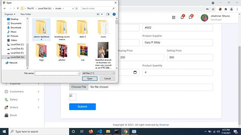241x135 pixels.
Task: Open Chrome extensions puzzle icon
Action: pyautogui.click(x=226, y=9)
